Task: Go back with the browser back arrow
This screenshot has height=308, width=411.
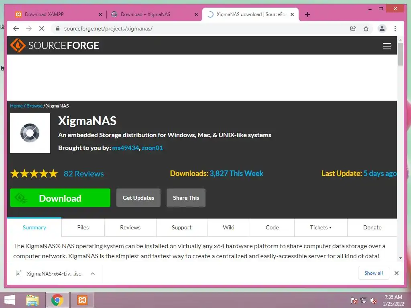Action: (16, 28)
